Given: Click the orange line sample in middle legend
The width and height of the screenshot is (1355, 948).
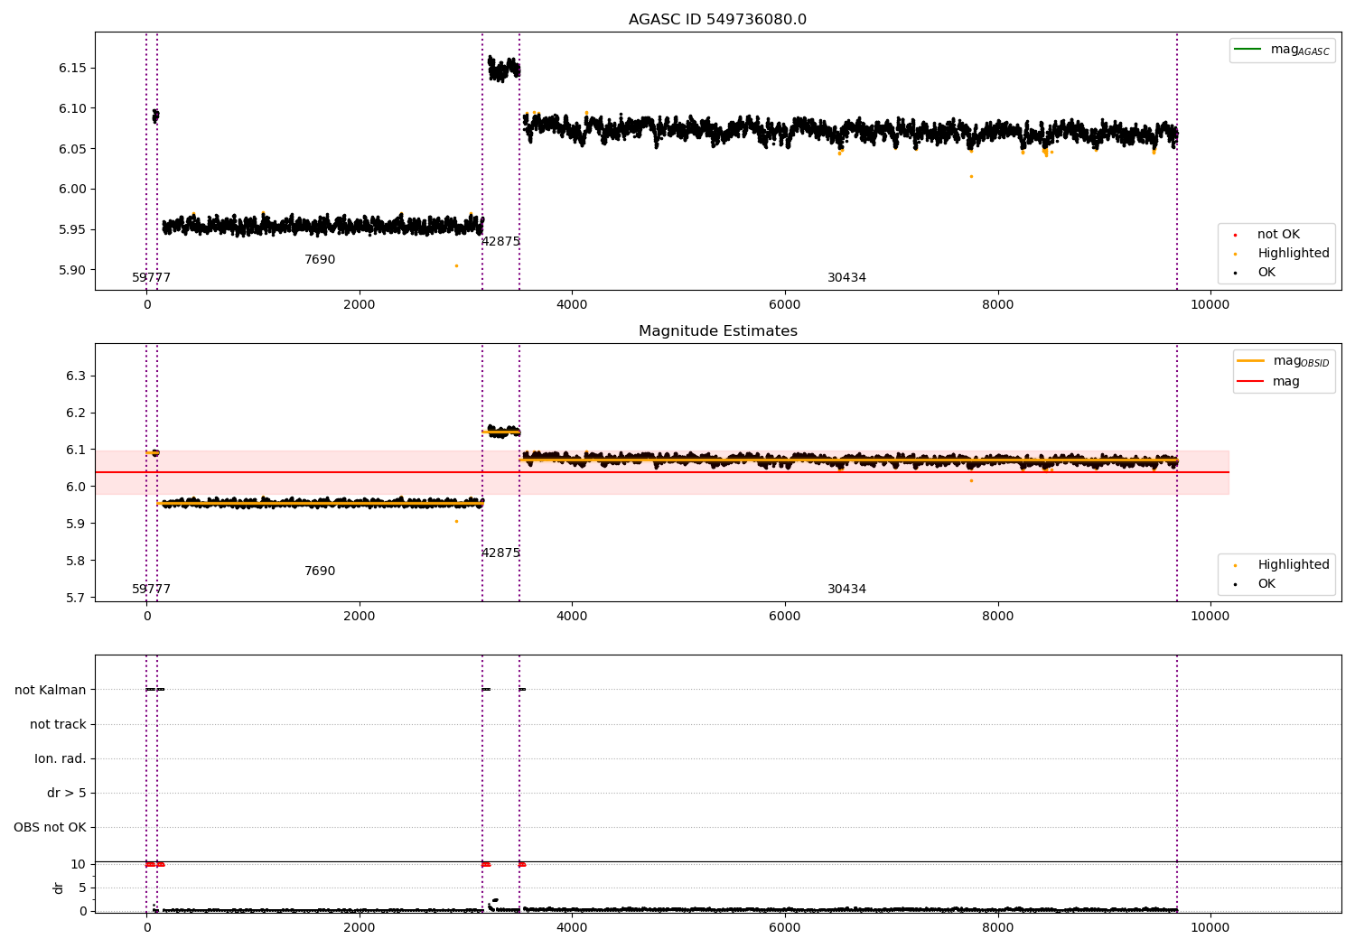Looking at the screenshot, I should [1251, 361].
